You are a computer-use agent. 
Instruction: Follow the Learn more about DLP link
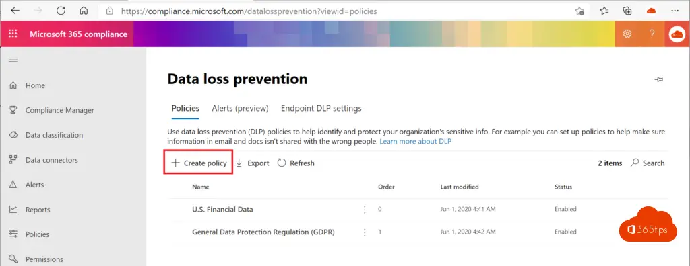click(x=415, y=141)
